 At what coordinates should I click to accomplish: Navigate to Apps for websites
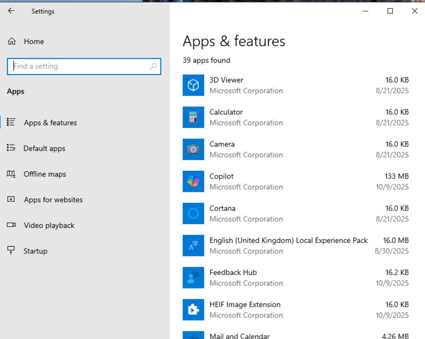pos(53,200)
